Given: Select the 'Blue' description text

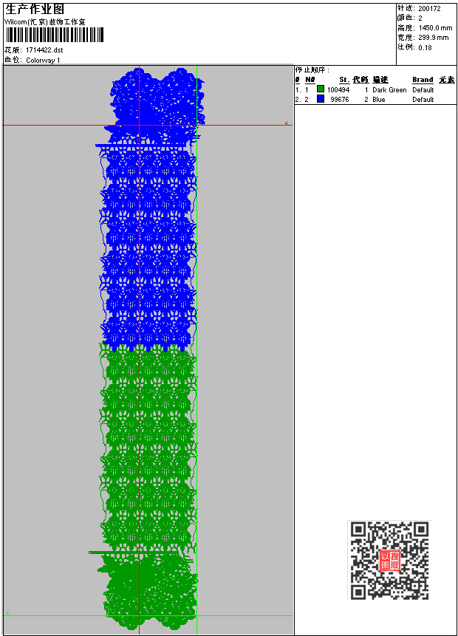Looking at the screenshot, I should pyautogui.click(x=379, y=100).
